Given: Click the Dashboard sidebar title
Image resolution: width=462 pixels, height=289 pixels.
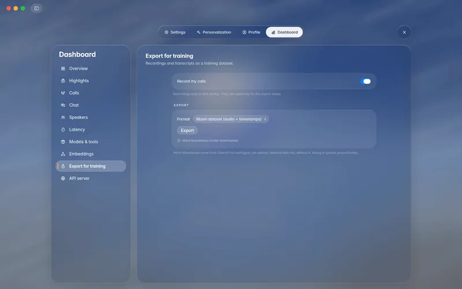Looking at the screenshot, I should coord(77,54).
